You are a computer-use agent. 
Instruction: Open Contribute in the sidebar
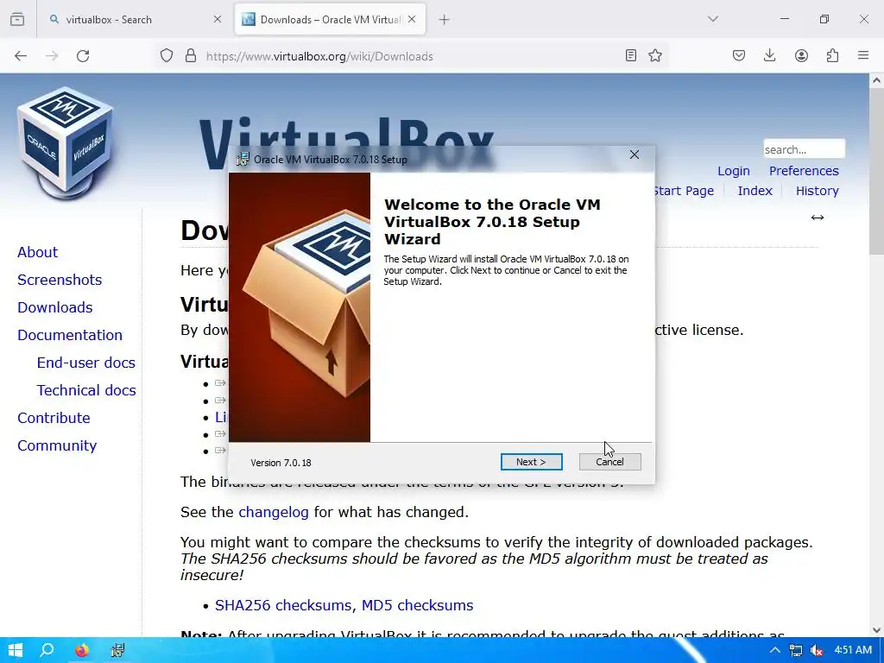pyautogui.click(x=54, y=418)
